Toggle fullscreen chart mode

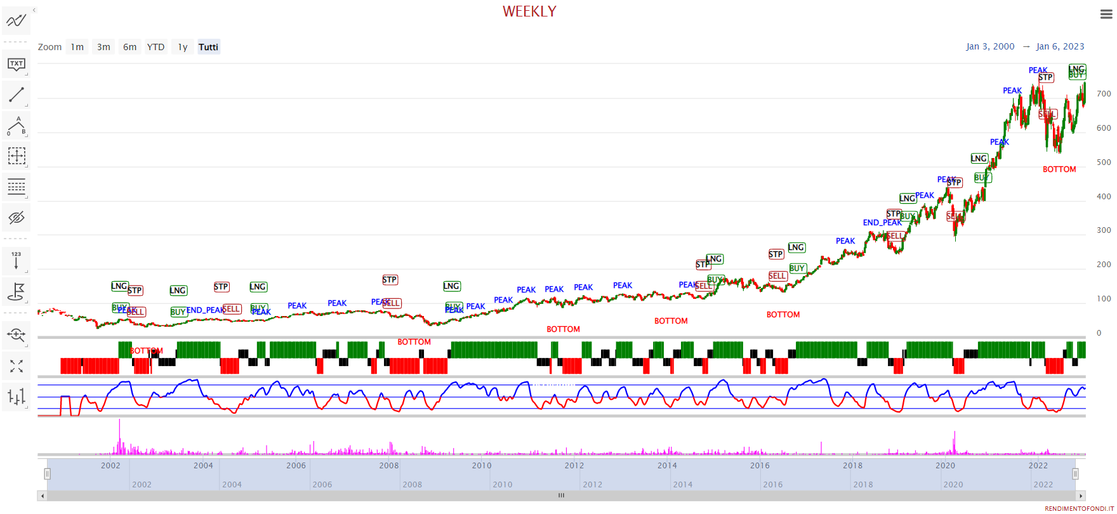(x=16, y=366)
